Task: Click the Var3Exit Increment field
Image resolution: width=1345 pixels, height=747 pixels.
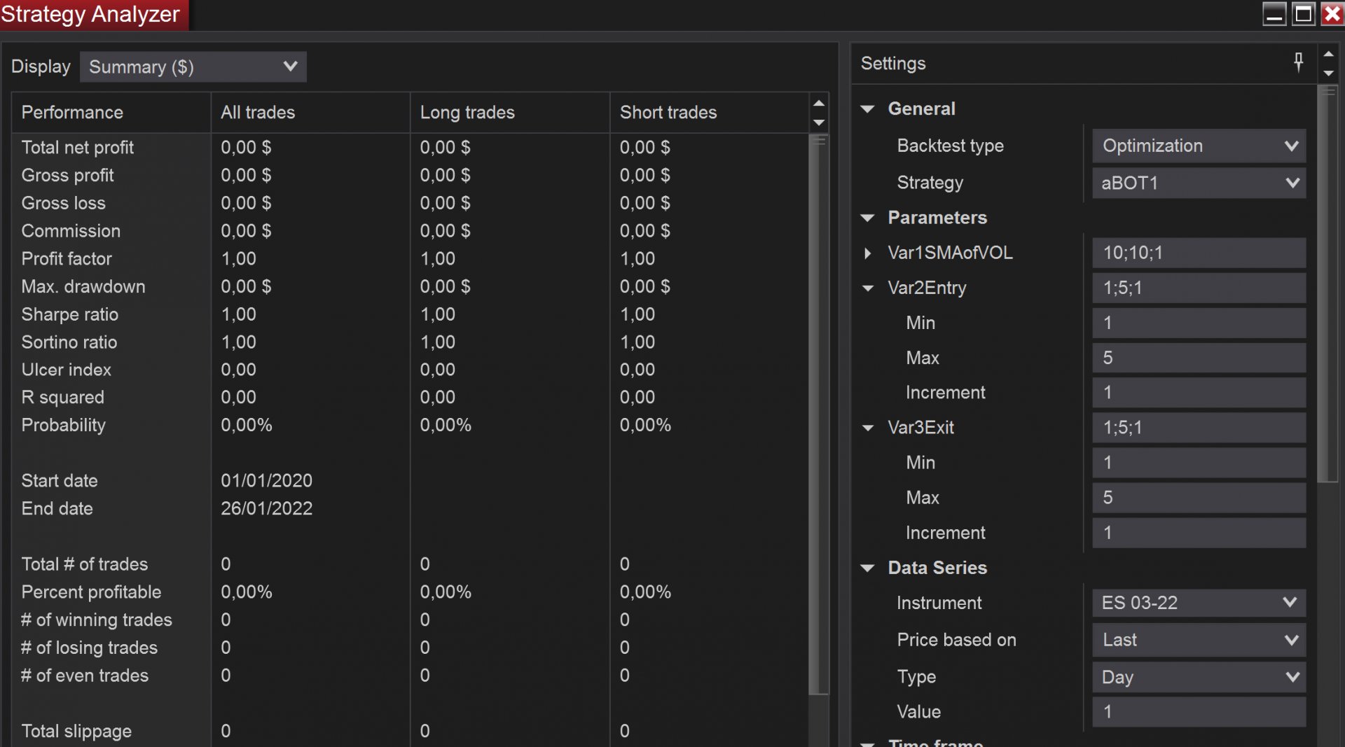Action: click(x=1199, y=533)
